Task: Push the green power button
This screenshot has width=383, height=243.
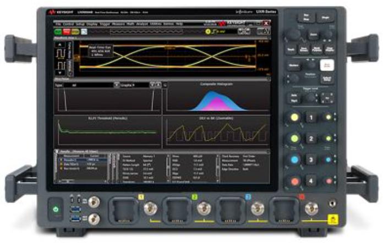Action: click(56, 209)
